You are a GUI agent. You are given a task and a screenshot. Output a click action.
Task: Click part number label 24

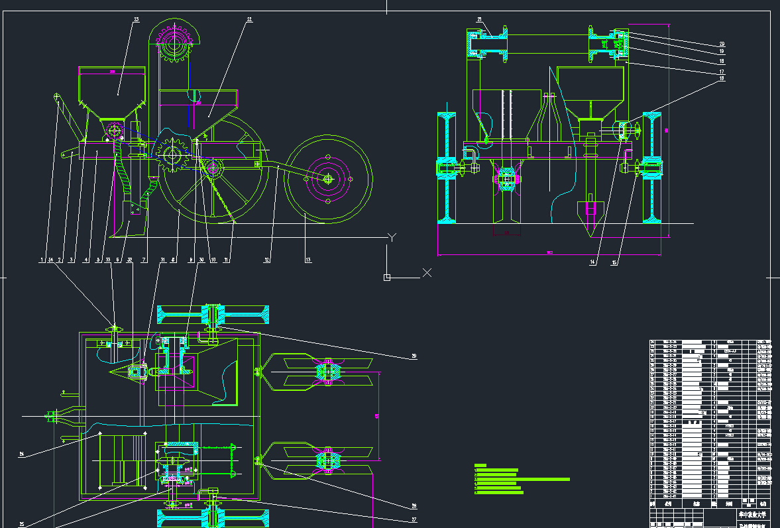click(x=21, y=454)
